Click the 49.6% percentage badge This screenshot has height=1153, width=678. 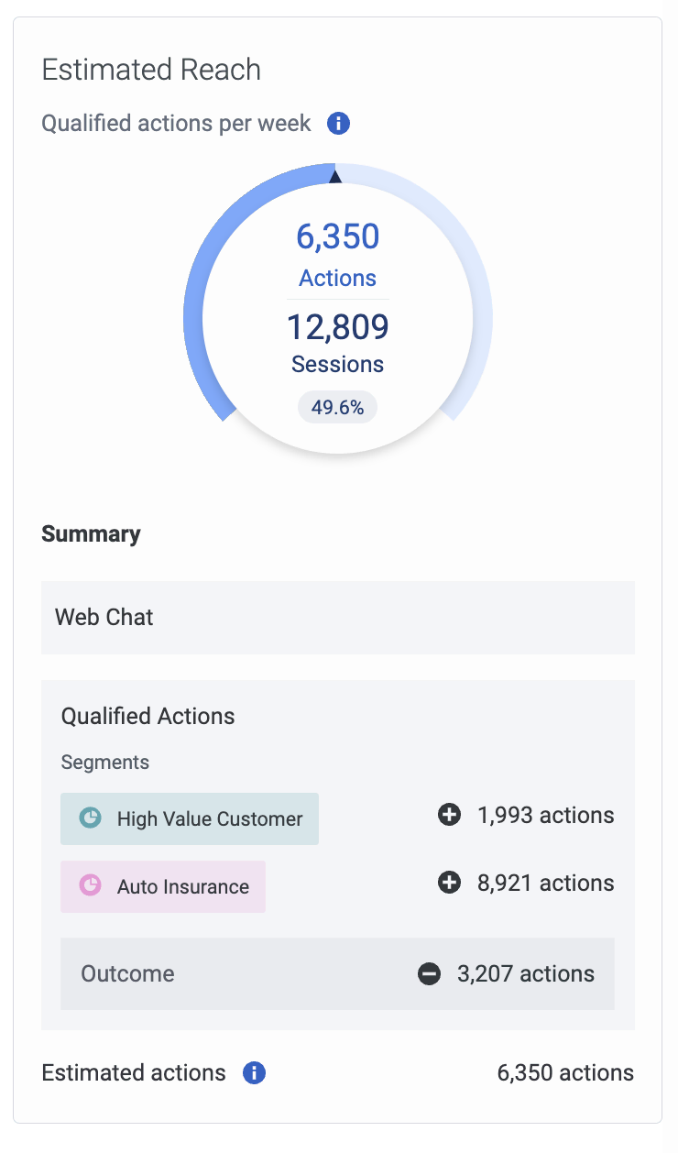[337, 407]
